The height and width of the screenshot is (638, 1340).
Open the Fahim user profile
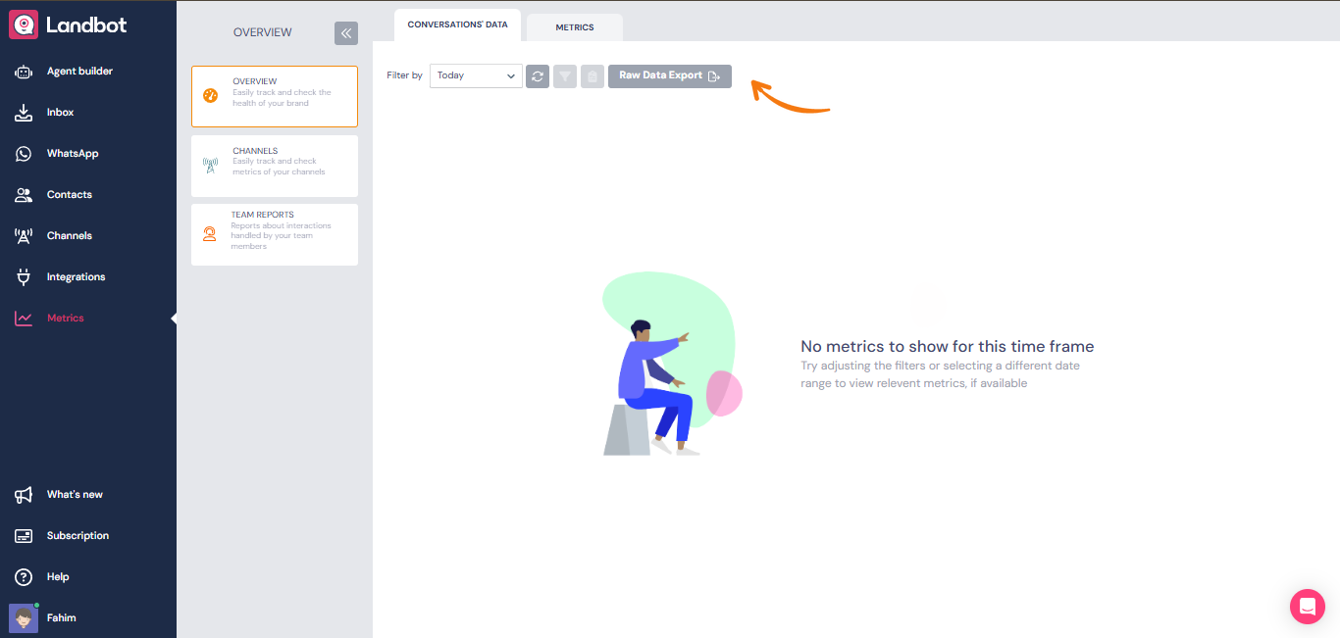(61, 618)
